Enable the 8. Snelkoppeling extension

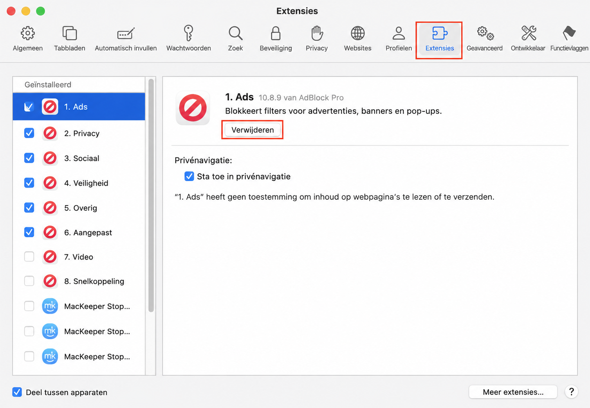[x=29, y=281]
